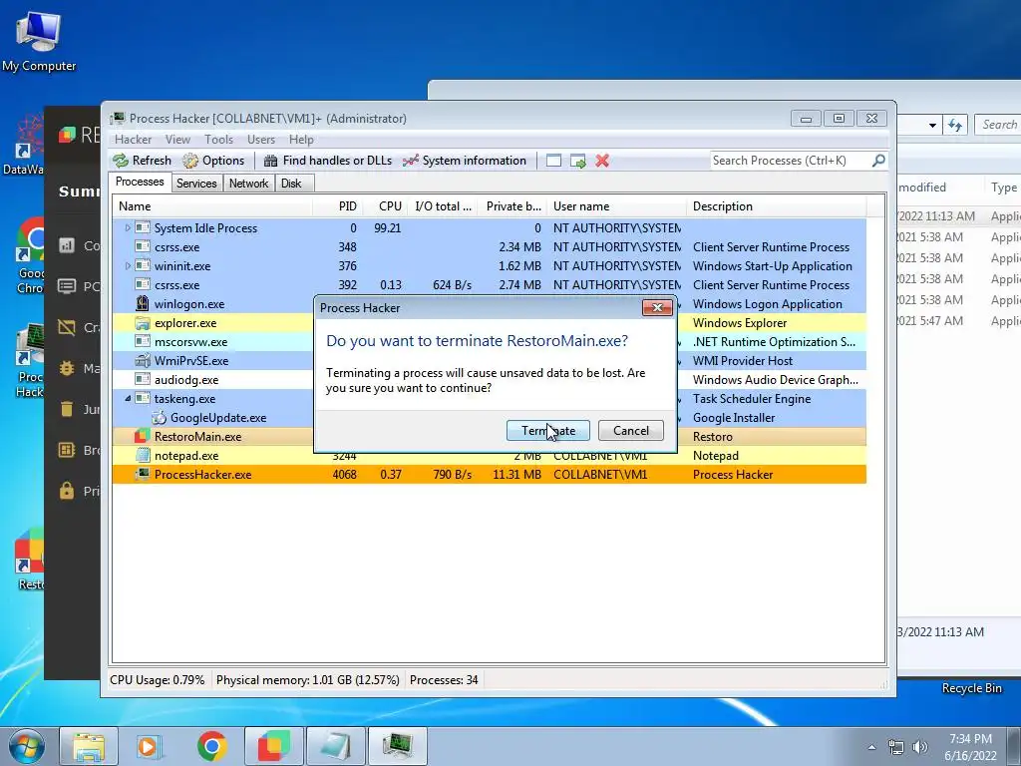
Task: Open the Recycle Bin desktop icon
Action: pyautogui.click(x=971, y=688)
